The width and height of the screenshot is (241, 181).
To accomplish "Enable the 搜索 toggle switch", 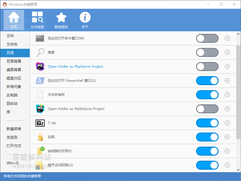I will pyautogui.click(x=207, y=52).
